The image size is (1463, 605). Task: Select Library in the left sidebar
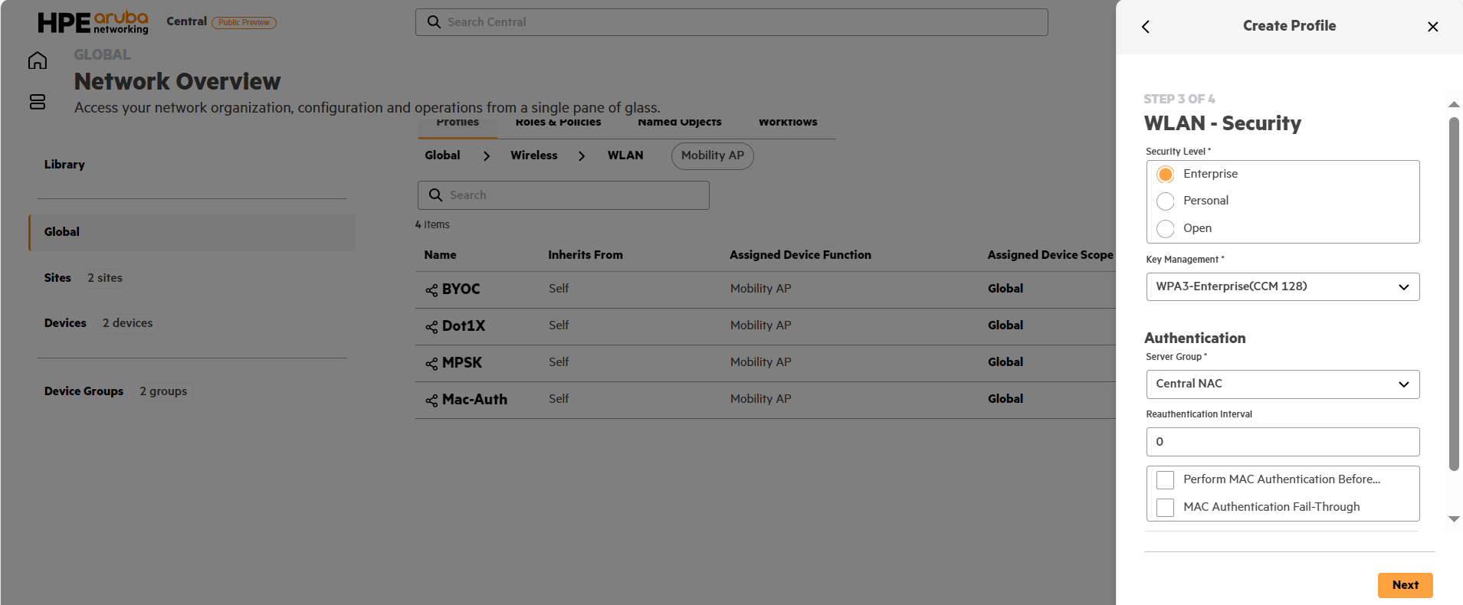point(64,165)
